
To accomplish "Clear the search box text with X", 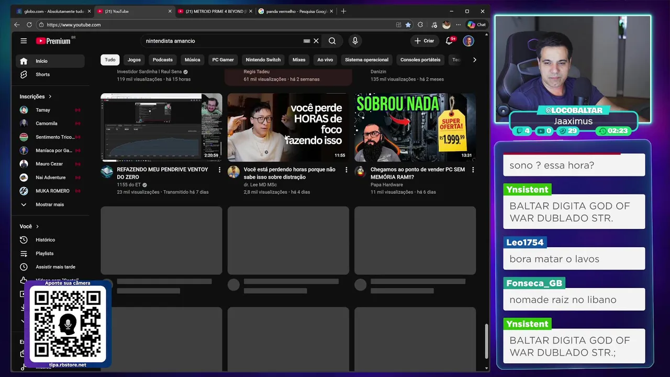I will pos(316,41).
